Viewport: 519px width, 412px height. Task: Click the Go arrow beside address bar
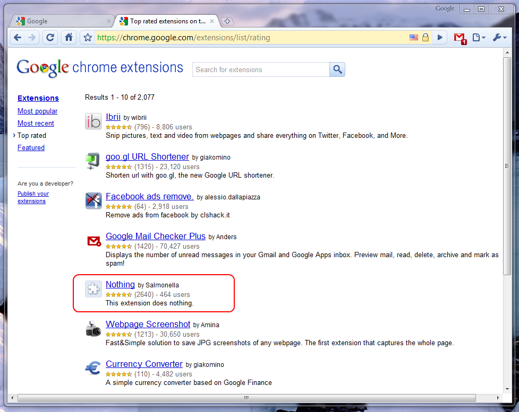click(440, 38)
